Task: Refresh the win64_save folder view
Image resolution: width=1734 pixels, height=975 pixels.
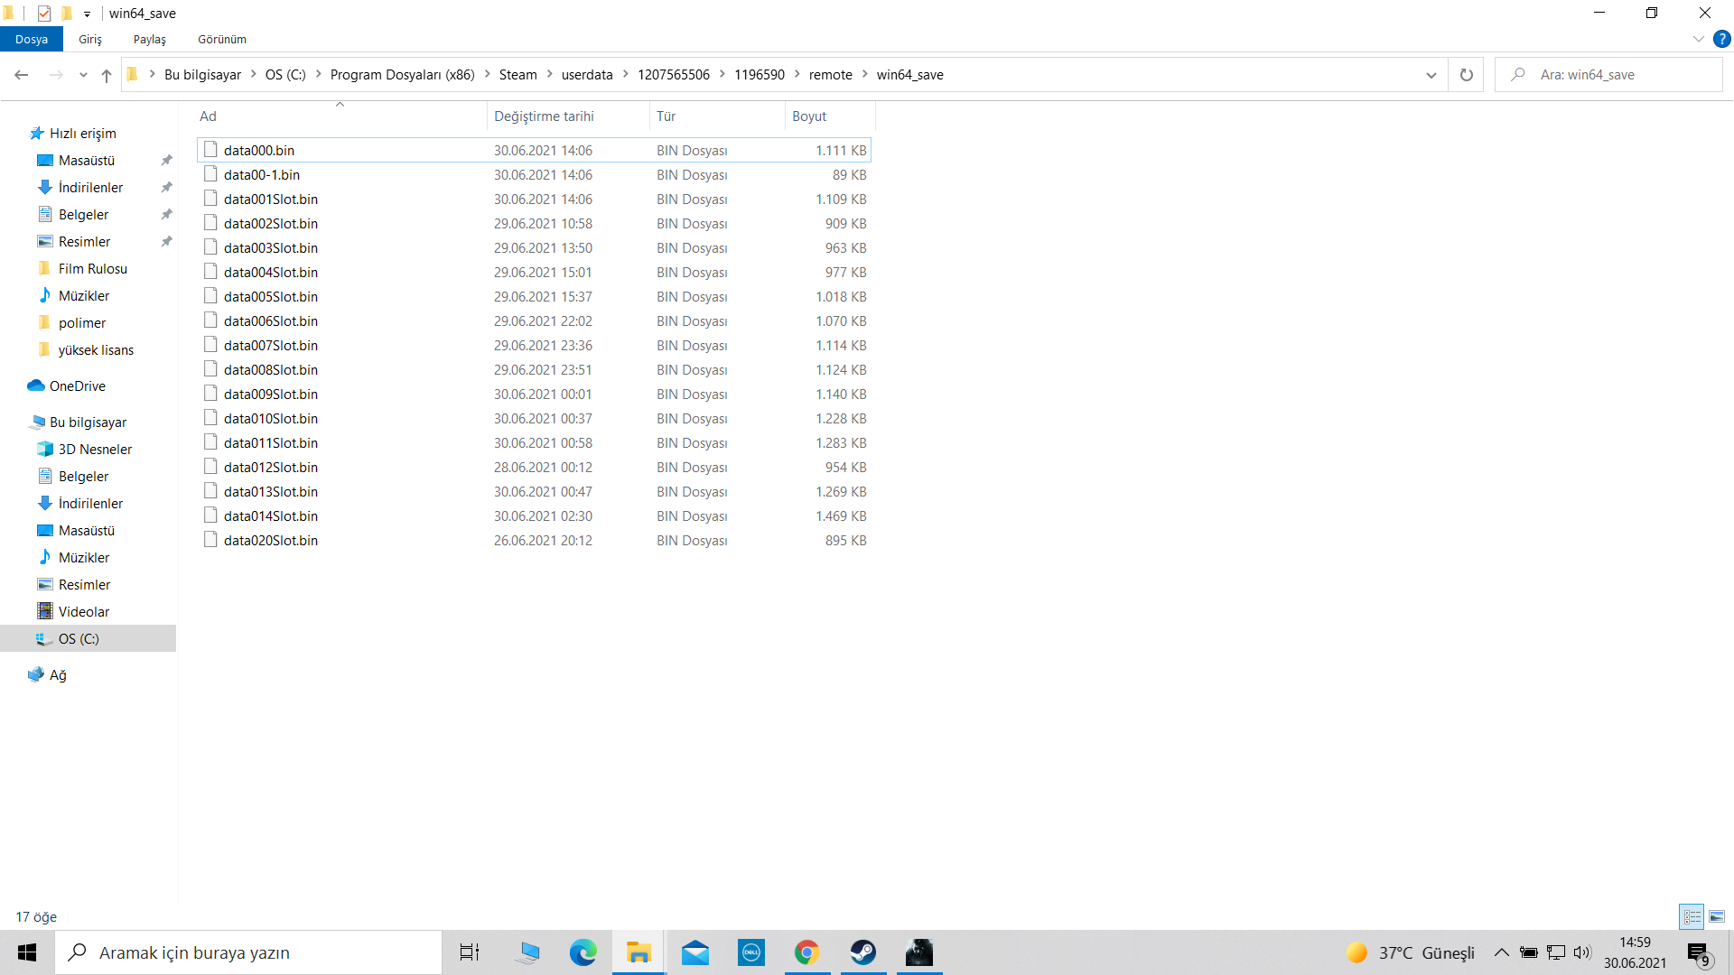Action: (1467, 75)
